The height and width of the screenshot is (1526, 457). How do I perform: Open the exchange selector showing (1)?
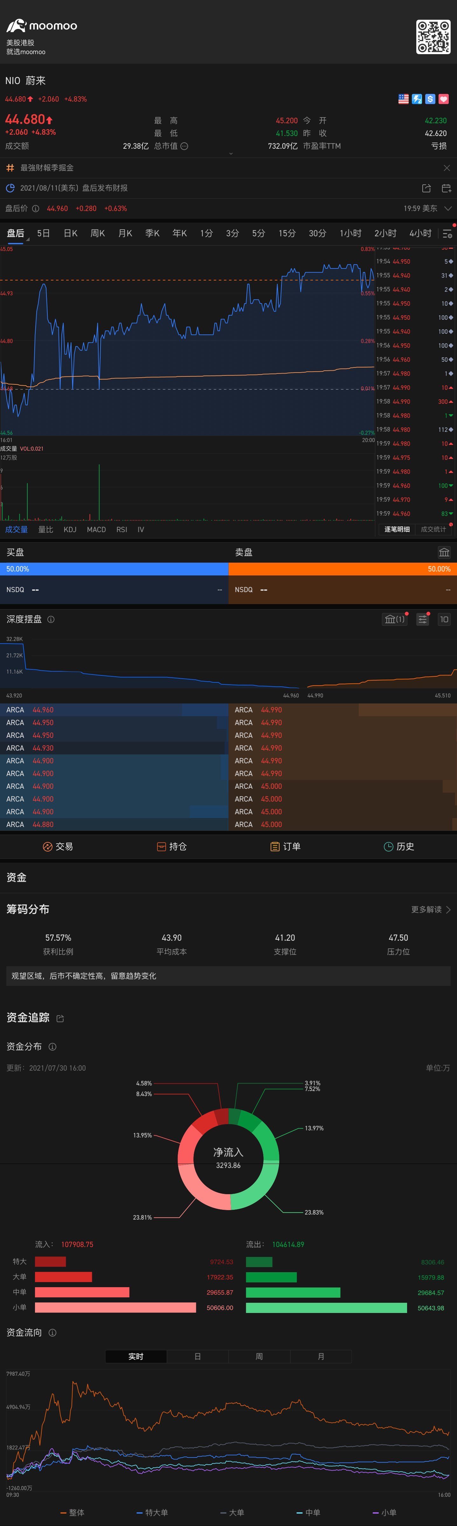395,619
